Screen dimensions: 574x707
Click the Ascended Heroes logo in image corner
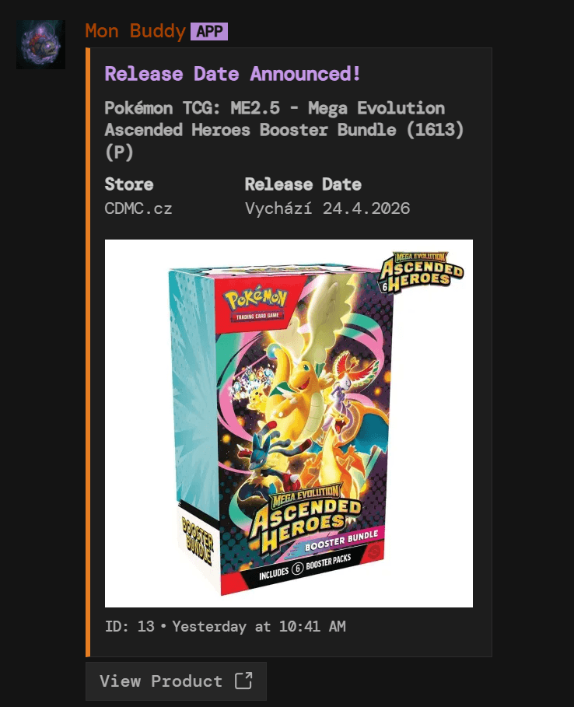pos(421,273)
